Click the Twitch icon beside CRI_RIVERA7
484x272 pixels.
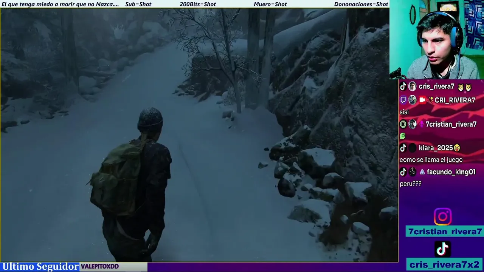pyautogui.click(x=403, y=100)
